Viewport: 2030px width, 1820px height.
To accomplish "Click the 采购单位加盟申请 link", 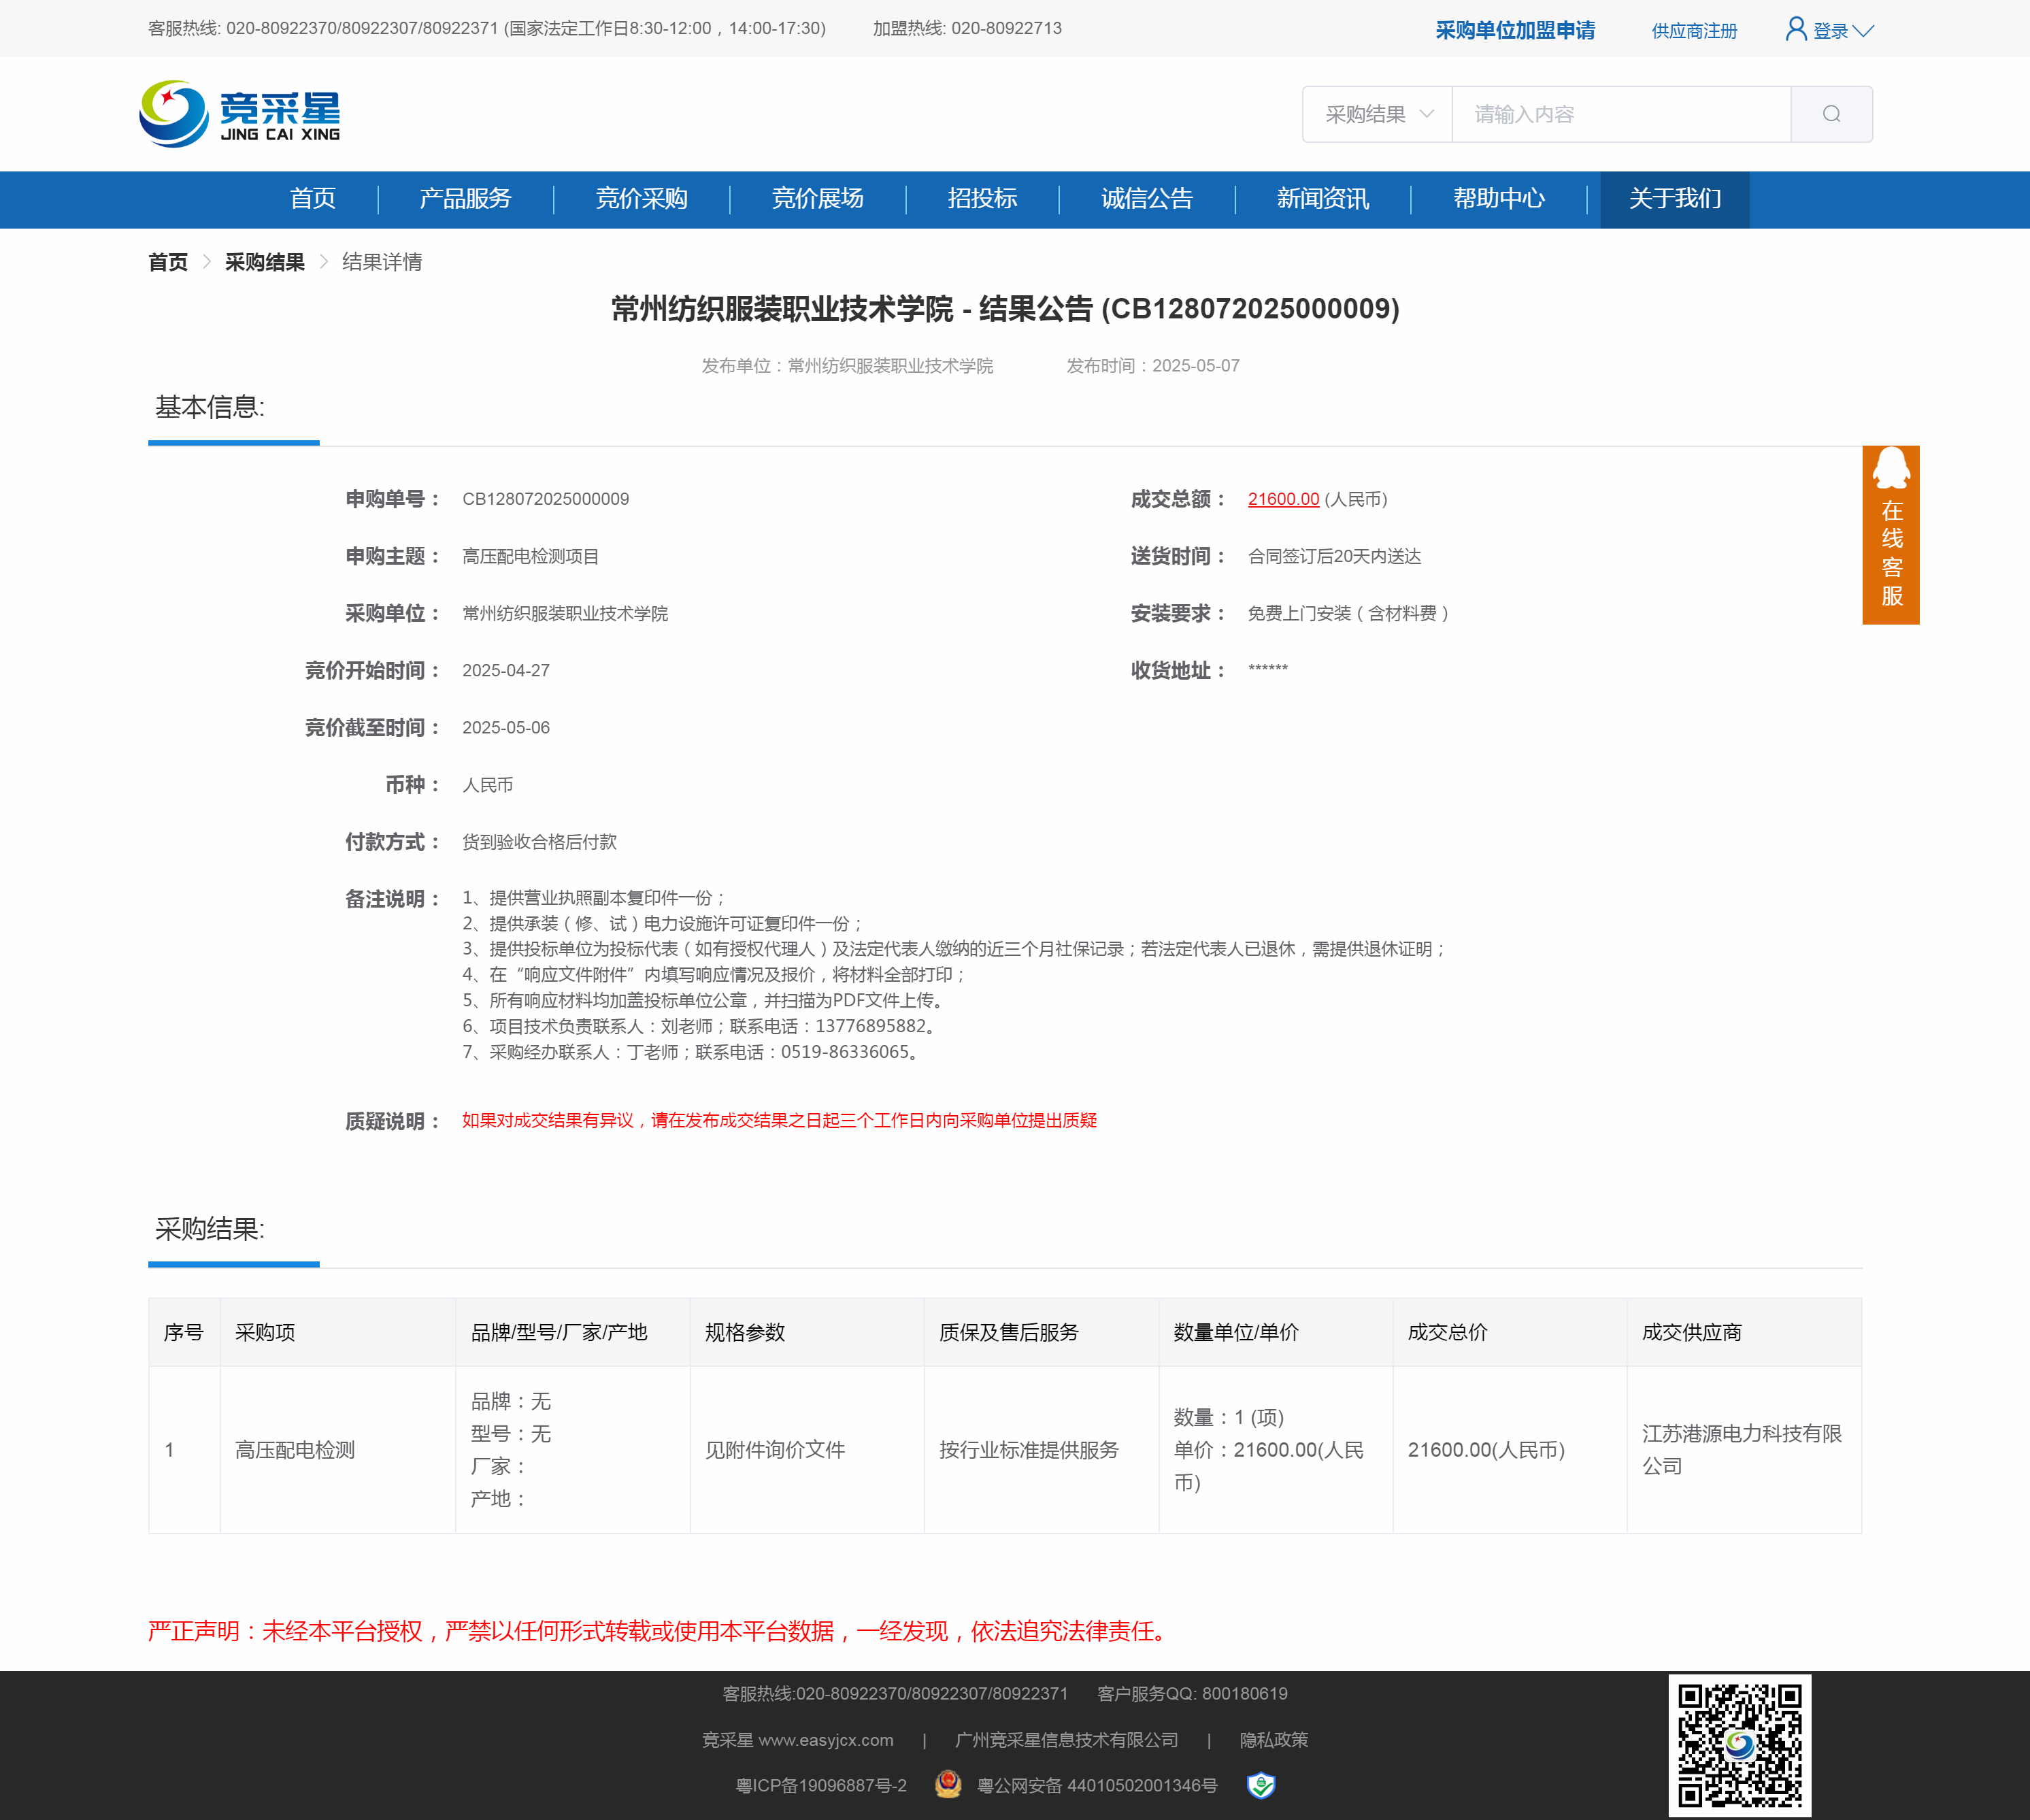I will tap(1514, 30).
